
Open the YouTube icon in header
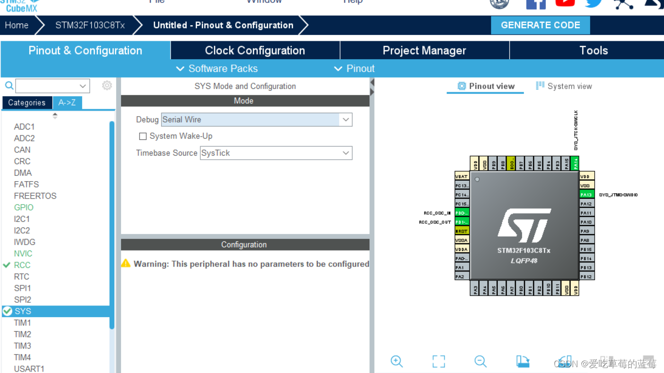[565, 3]
